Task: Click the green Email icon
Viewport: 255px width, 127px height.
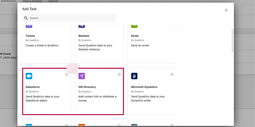Action: pos(134,26)
